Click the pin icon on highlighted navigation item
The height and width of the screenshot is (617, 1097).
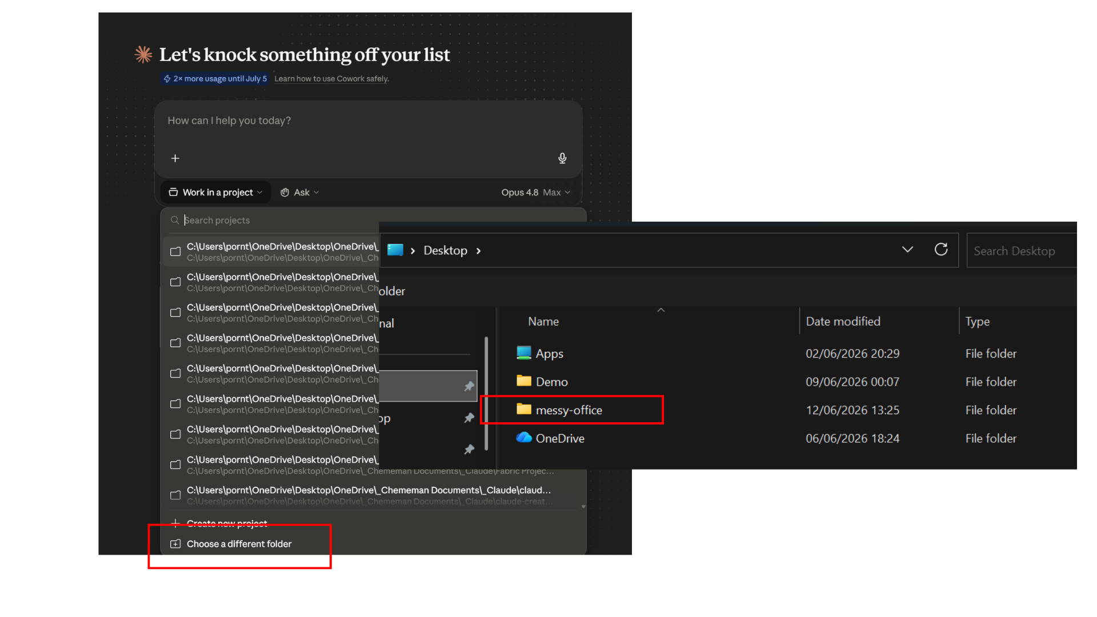pyautogui.click(x=469, y=387)
